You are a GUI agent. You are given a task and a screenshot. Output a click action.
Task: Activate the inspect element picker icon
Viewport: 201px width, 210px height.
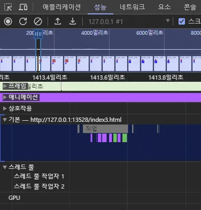[8, 7]
